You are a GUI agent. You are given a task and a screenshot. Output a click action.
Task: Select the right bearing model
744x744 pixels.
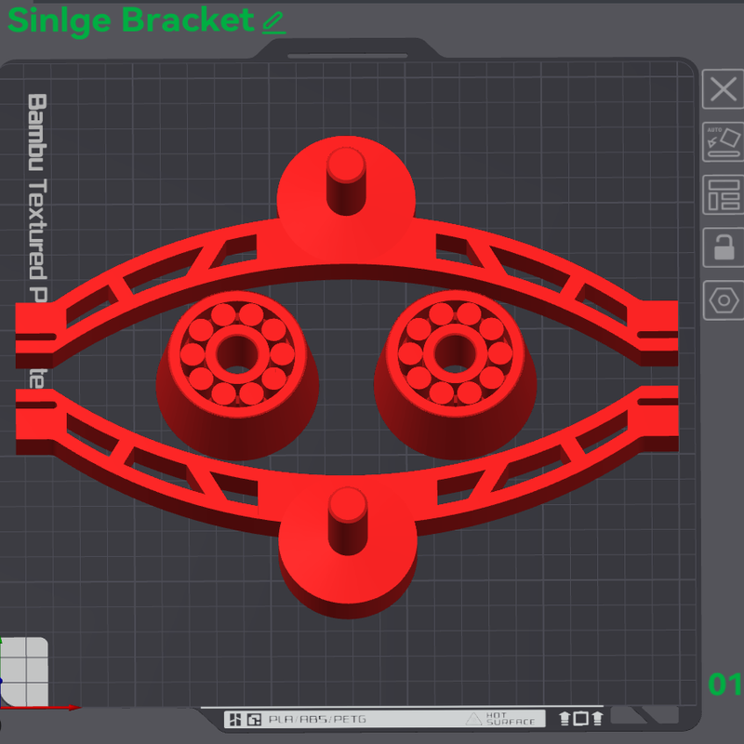455,375
